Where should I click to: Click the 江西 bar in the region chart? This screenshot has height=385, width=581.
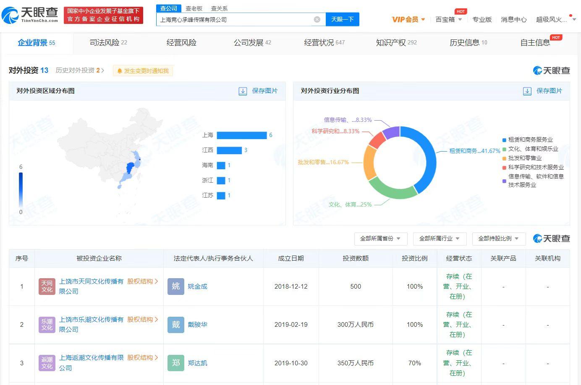click(229, 150)
